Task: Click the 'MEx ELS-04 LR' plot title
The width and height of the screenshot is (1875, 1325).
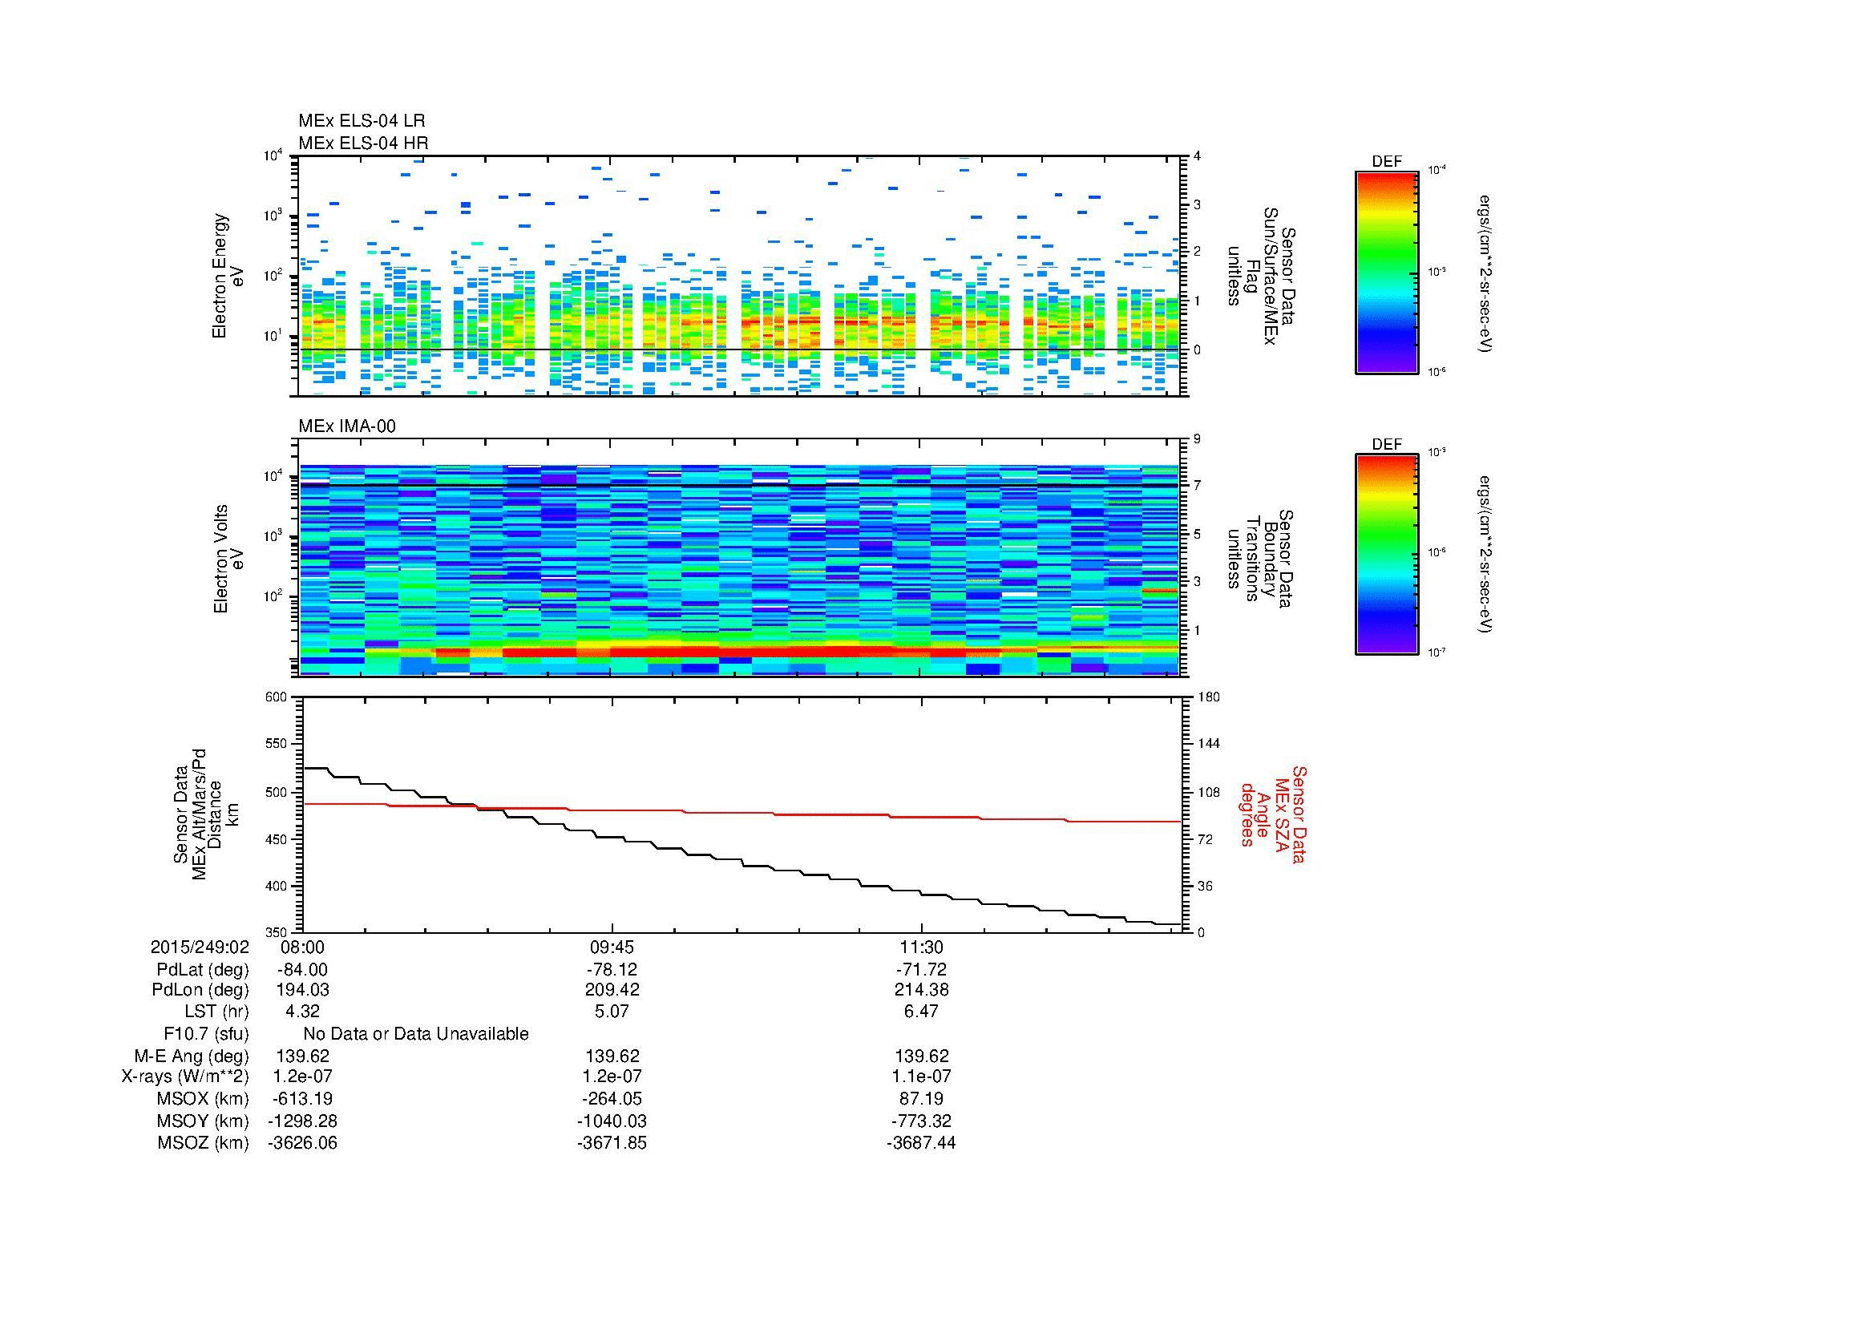Action: pyautogui.click(x=362, y=121)
